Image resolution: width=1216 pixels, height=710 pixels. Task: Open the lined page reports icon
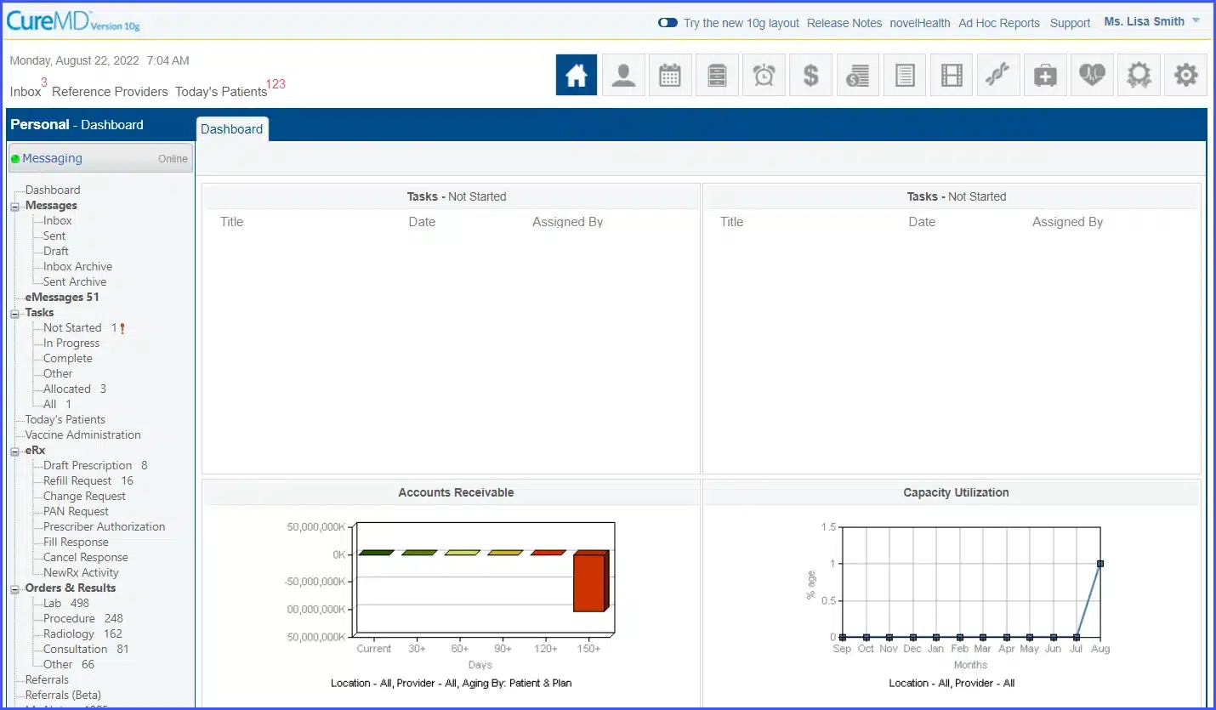(905, 75)
